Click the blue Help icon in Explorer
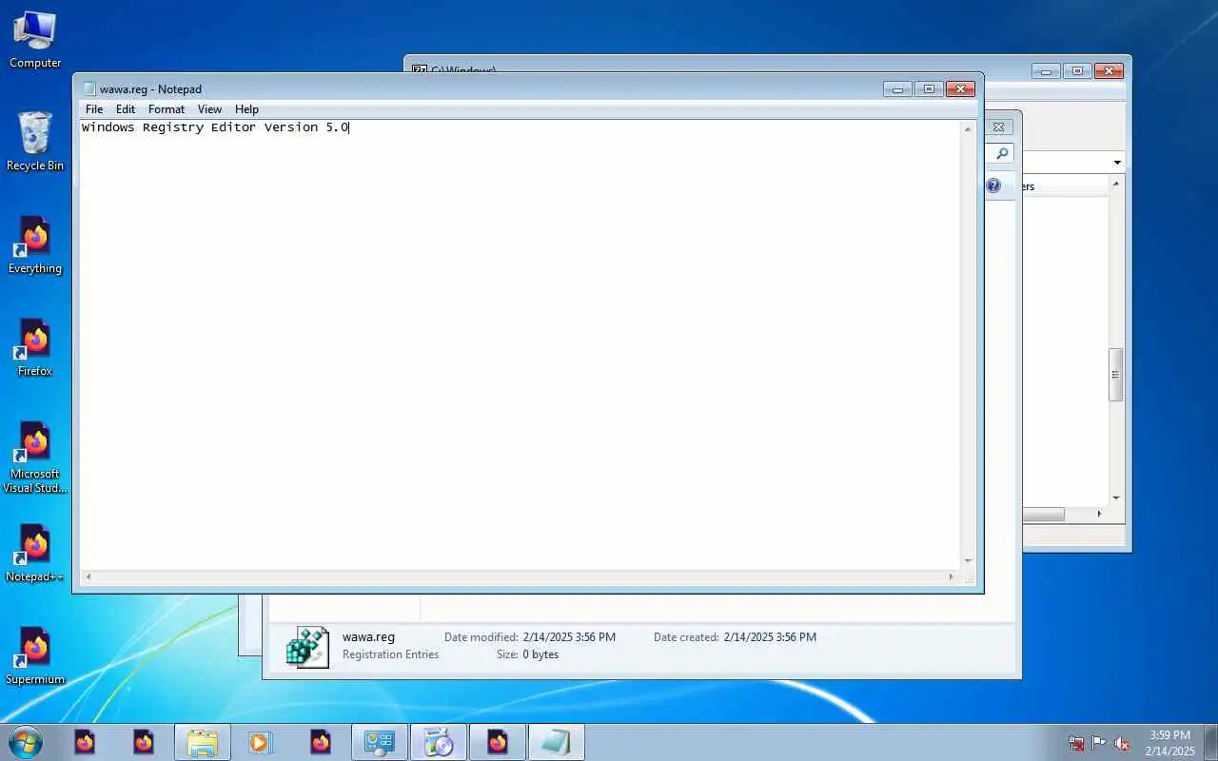 click(x=993, y=185)
